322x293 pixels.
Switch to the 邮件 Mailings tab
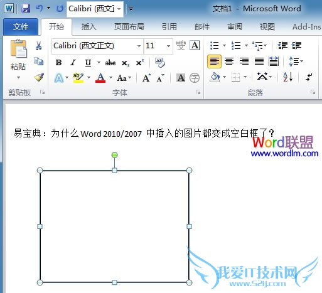(202, 27)
